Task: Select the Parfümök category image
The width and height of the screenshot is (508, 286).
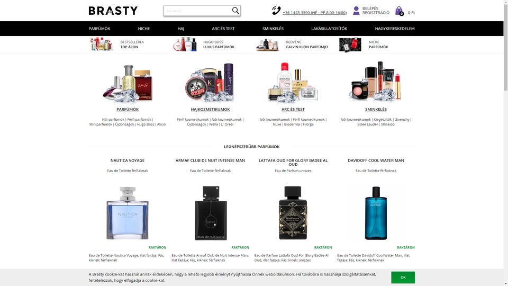Action: [x=128, y=83]
